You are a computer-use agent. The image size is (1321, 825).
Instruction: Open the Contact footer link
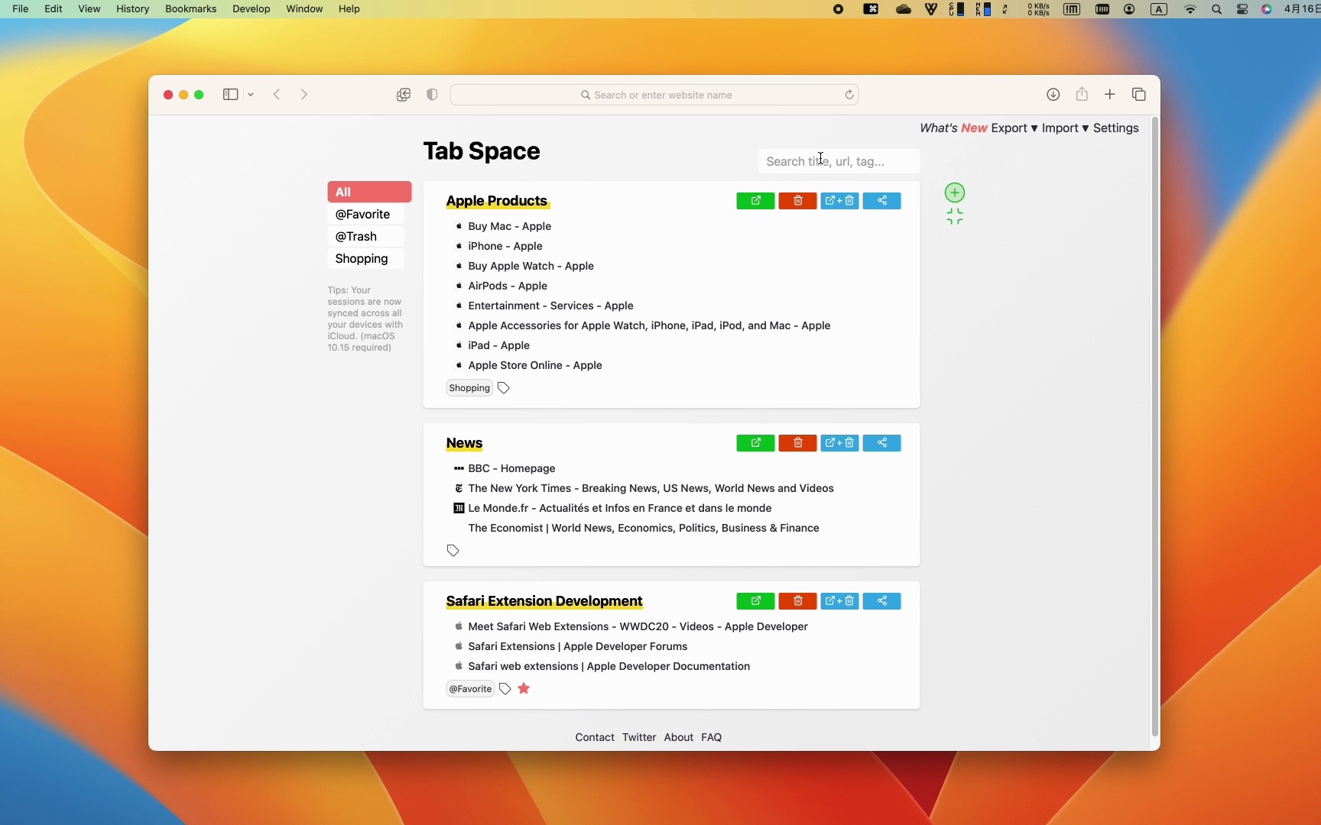[595, 737]
